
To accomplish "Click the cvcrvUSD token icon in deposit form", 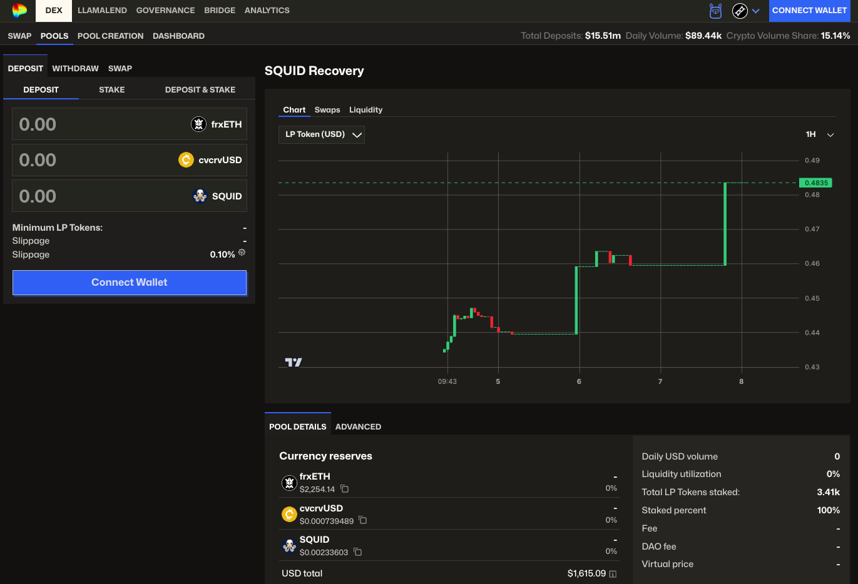I will pos(186,160).
